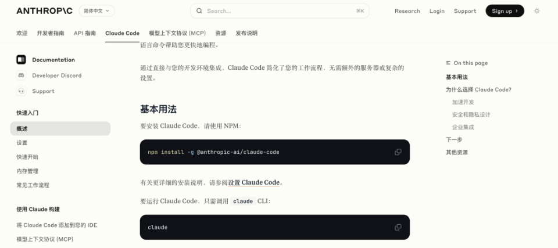The height and width of the screenshot is (248, 558).
Task: Click the Documentation book icon
Action: coord(21,59)
